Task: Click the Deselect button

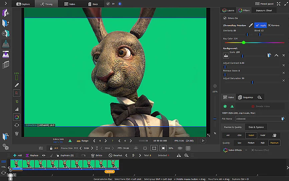Action: (x=115, y=155)
